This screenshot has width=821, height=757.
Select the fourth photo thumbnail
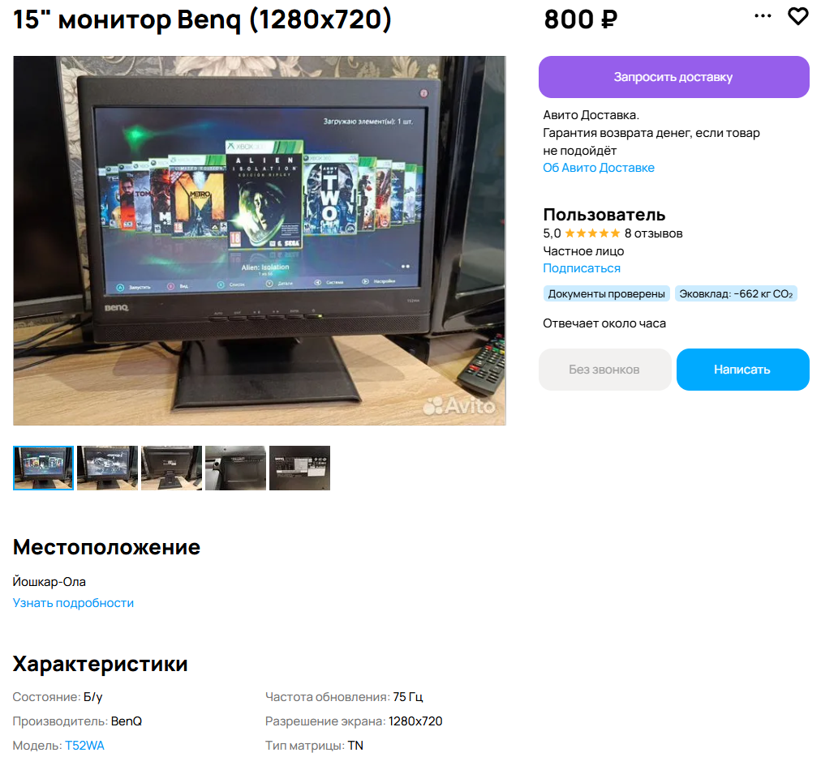[x=235, y=468]
